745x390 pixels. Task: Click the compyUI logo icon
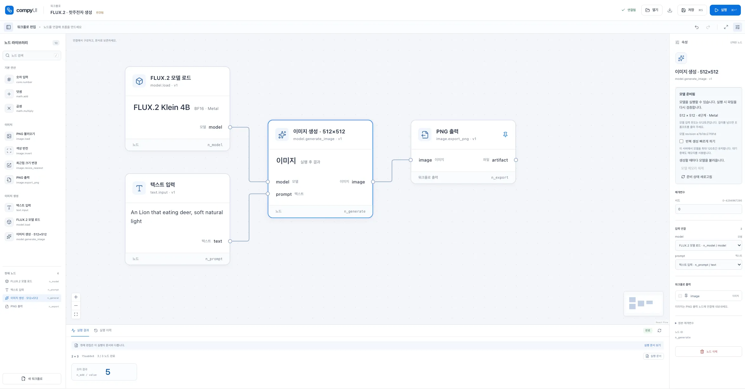pos(9,10)
